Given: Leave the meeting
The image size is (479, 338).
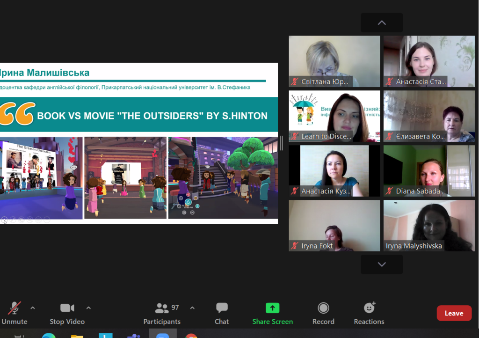Looking at the screenshot, I should (454, 313).
